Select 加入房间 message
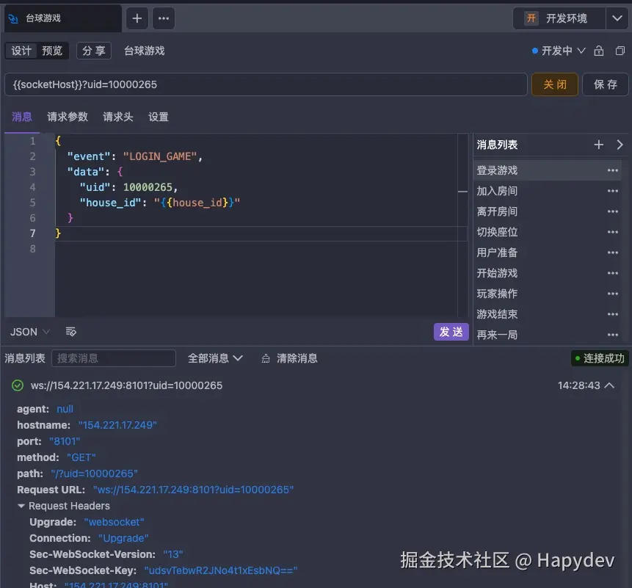Screen dimensions: 632x588 coord(548,191)
